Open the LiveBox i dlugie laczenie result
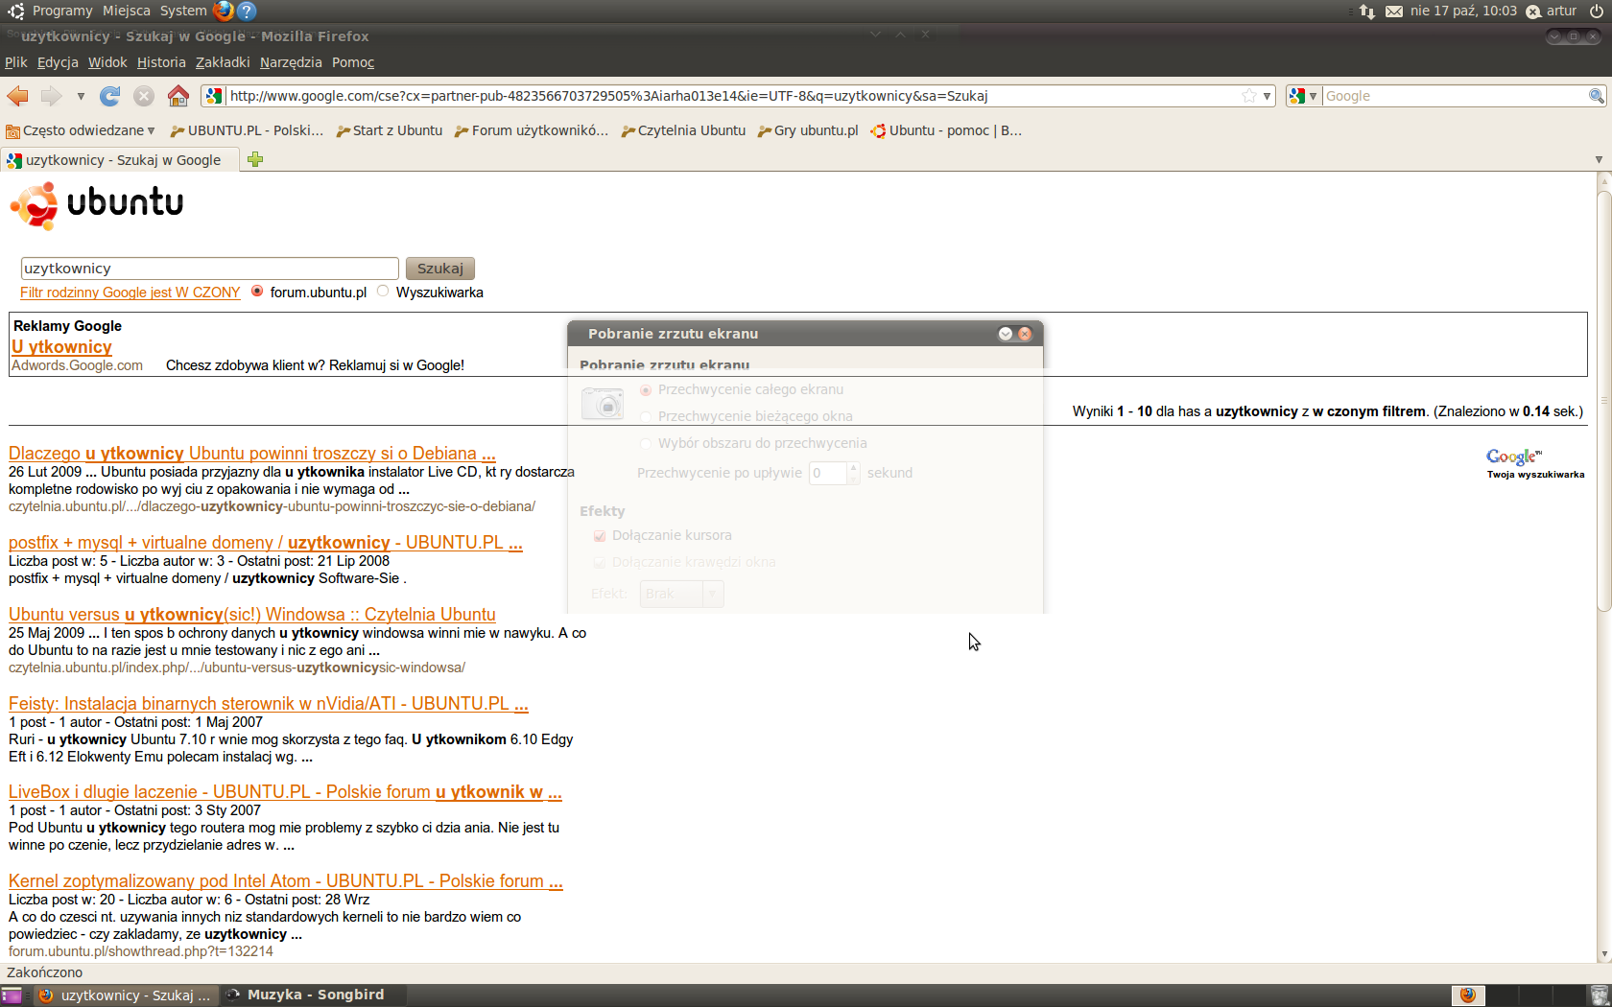1612x1007 pixels. [x=285, y=791]
